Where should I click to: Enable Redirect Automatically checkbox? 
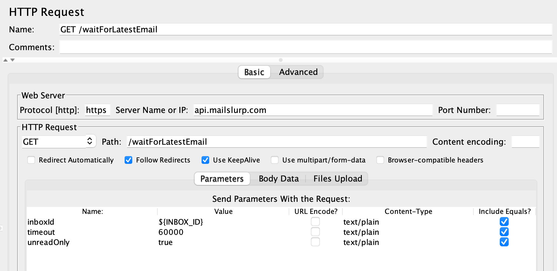coord(31,160)
